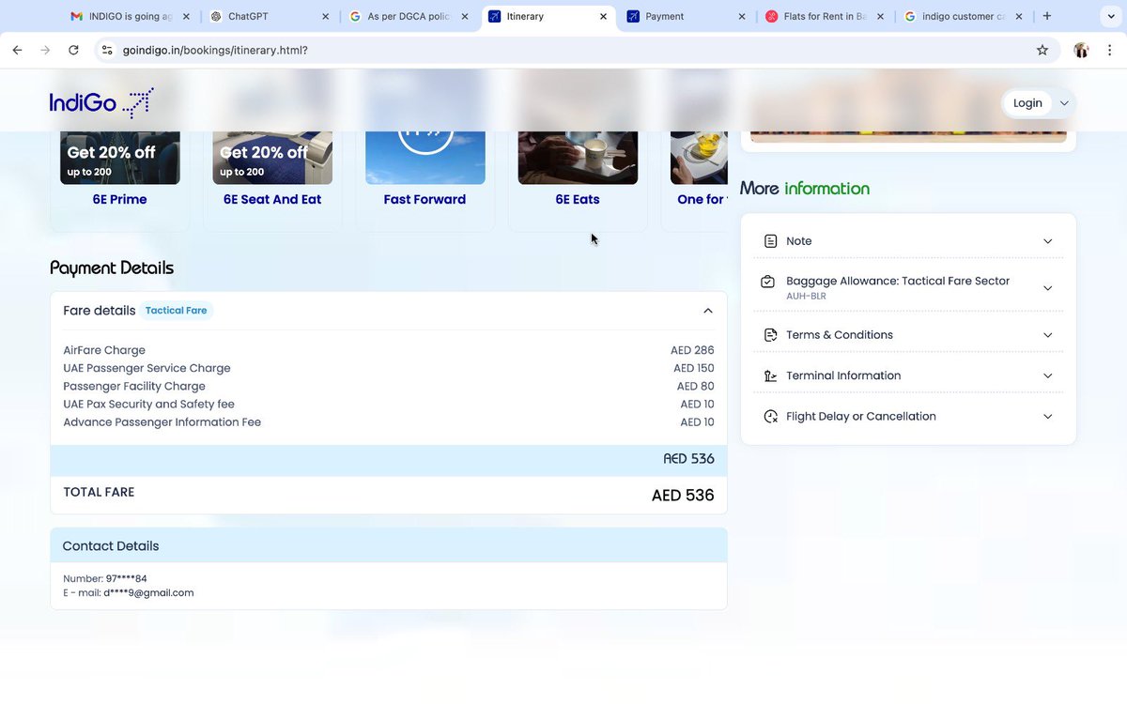View site information icon in address bar
Viewport: 1127px width, 704px height.
[108, 50]
